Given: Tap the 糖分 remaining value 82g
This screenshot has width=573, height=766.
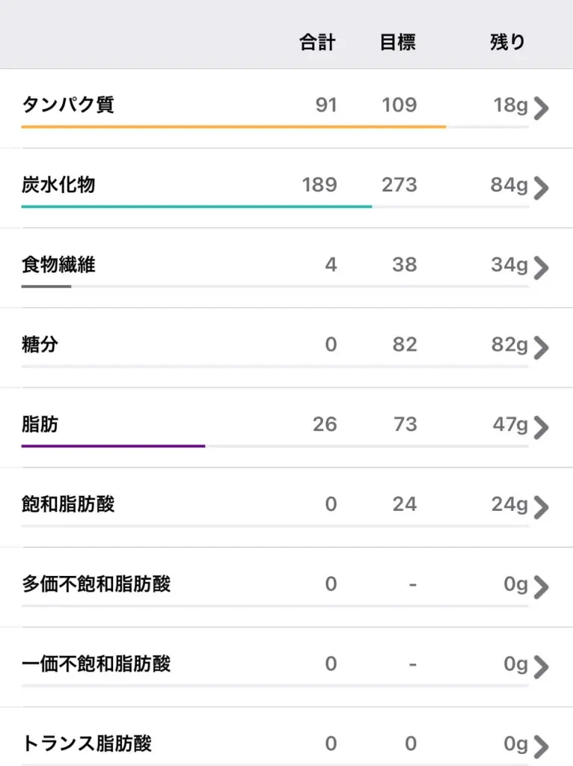Looking at the screenshot, I should click(509, 345).
